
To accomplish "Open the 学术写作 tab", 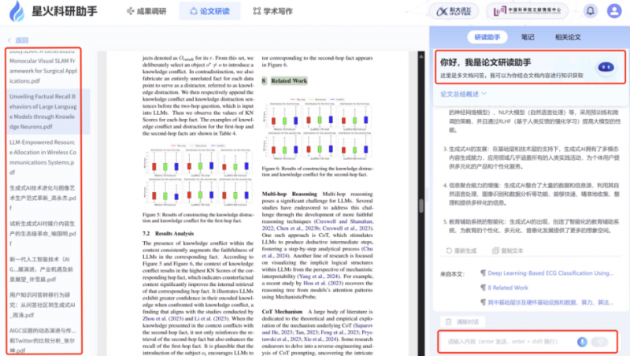I will pos(272,11).
